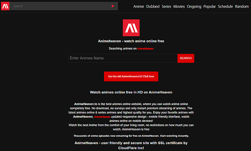The width and height of the screenshot is (251, 151).
Task: Go to the Series page
Action: pyautogui.click(x=166, y=6)
